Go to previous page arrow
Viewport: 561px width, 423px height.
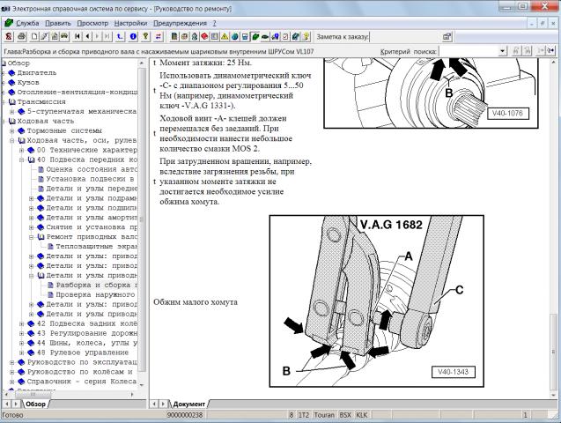coord(87,36)
